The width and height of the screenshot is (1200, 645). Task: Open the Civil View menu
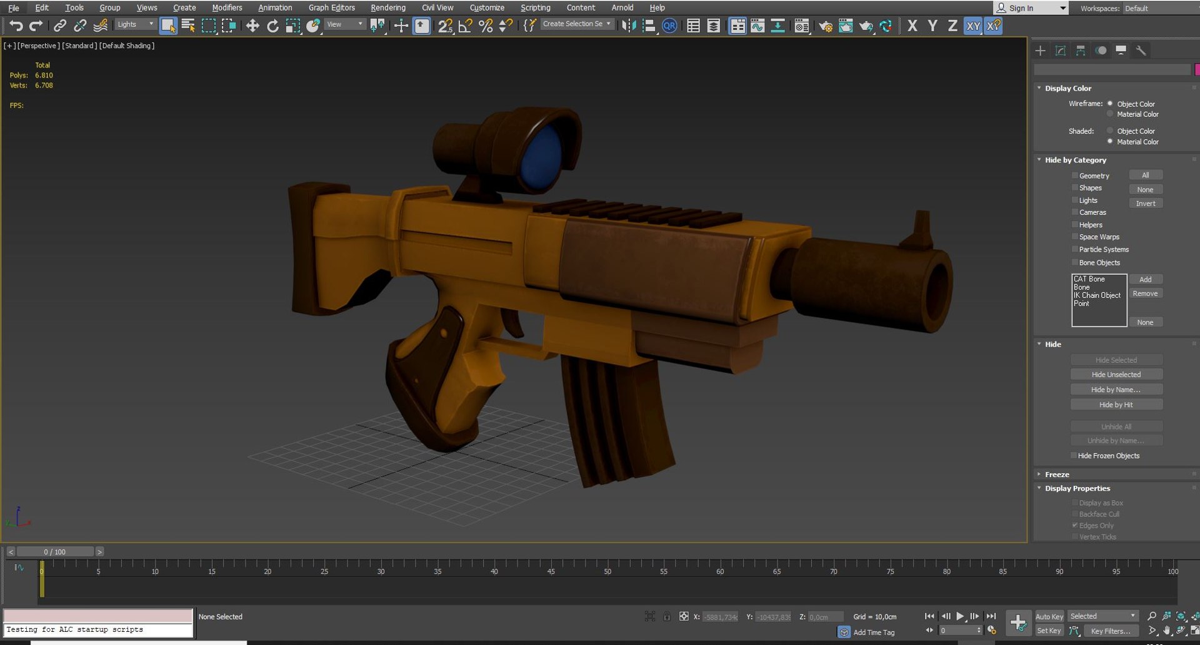[x=437, y=7]
